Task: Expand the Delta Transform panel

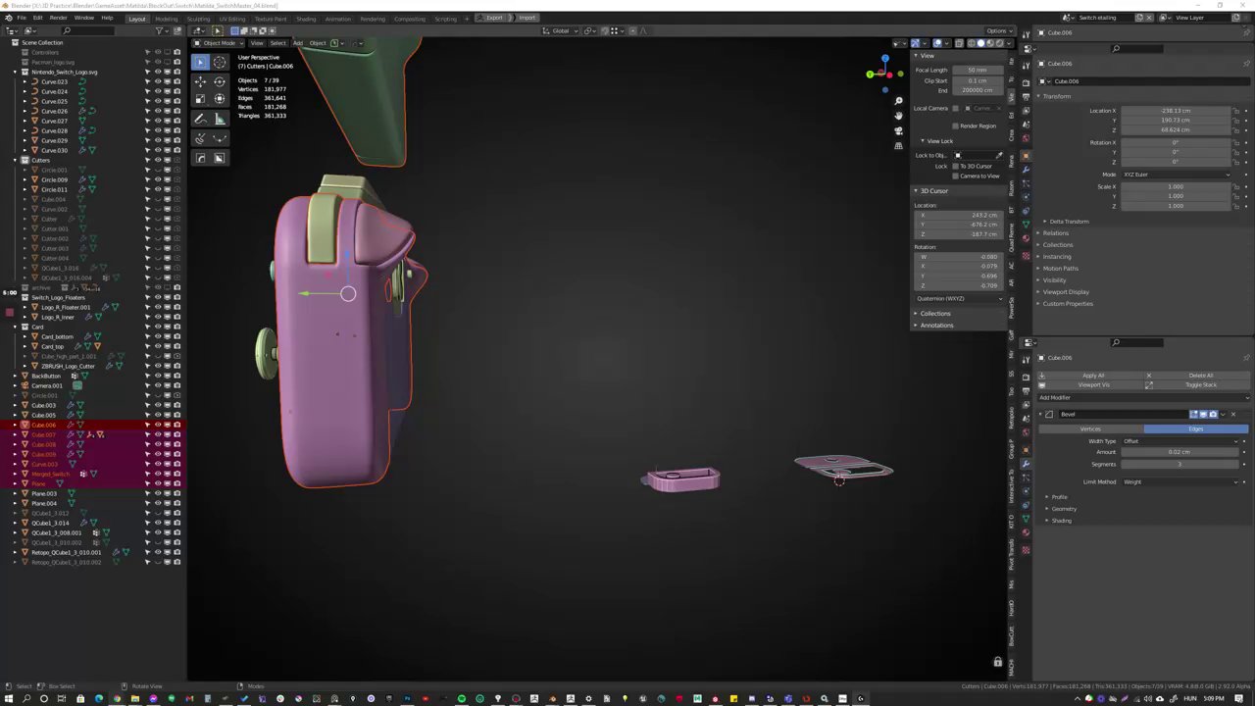Action: click(x=1069, y=222)
